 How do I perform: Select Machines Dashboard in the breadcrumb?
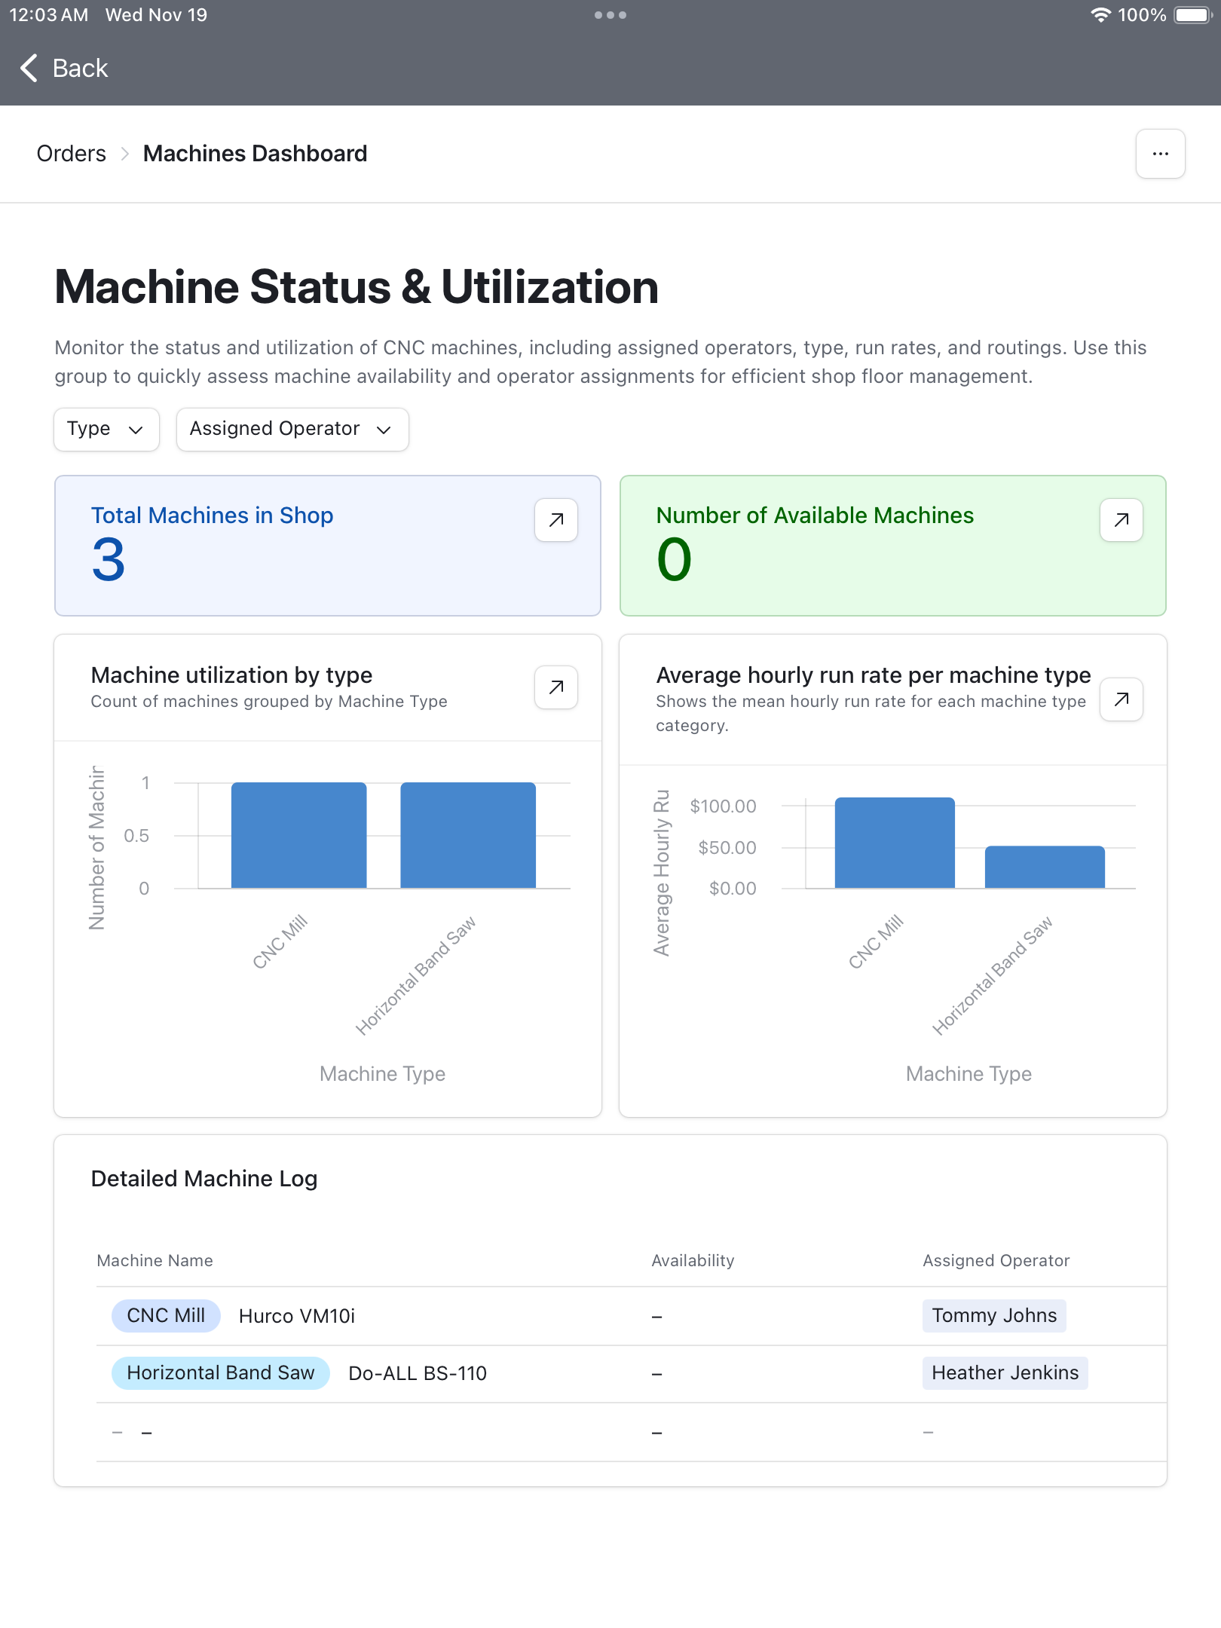255,153
